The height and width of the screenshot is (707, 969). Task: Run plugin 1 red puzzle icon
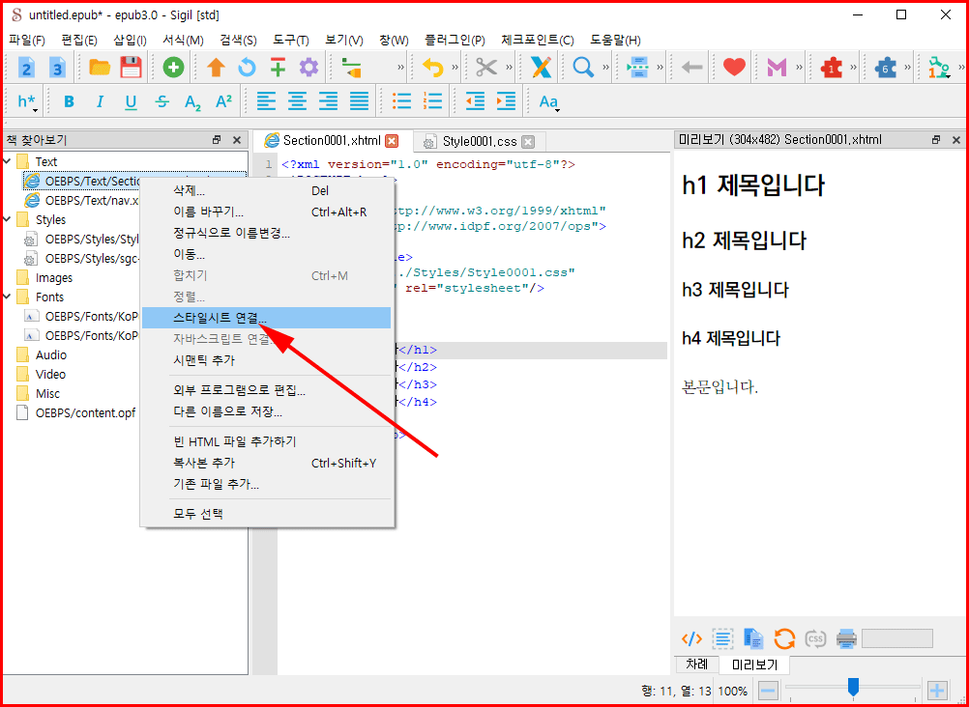[x=831, y=67]
